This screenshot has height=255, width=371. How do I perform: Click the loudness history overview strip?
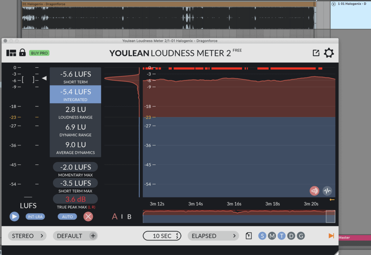point(239,216)
